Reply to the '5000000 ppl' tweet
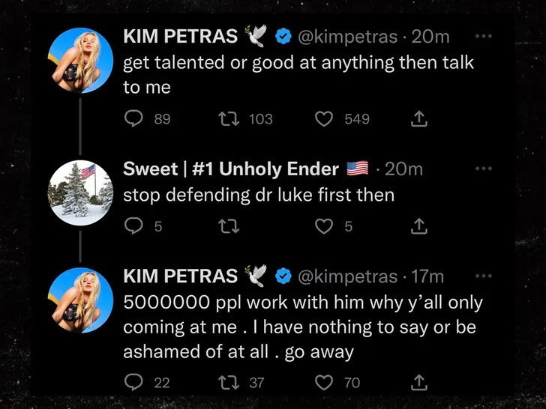 click(133, 383)
